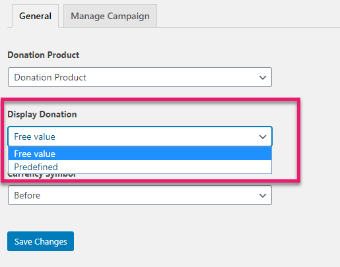Click the blue Save Changes button
340x267 pixels.
(x=40, y=241)
